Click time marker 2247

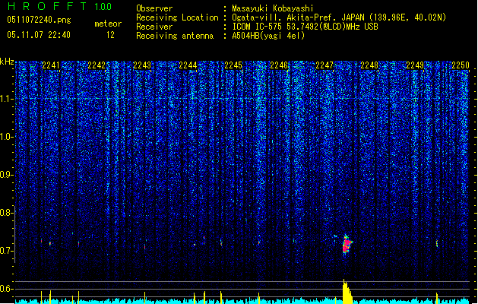pyautogui.click(x=324, y=65)
